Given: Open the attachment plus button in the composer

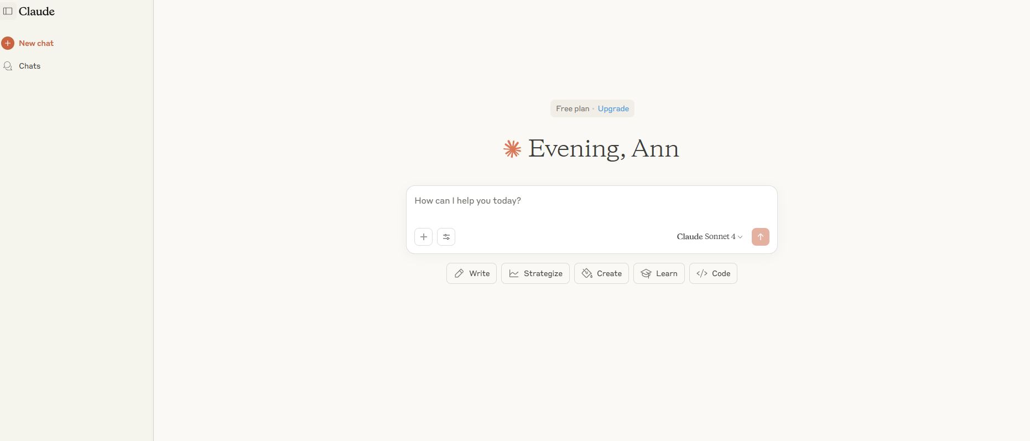Looking at the screenshot, I should coord(423,237).
